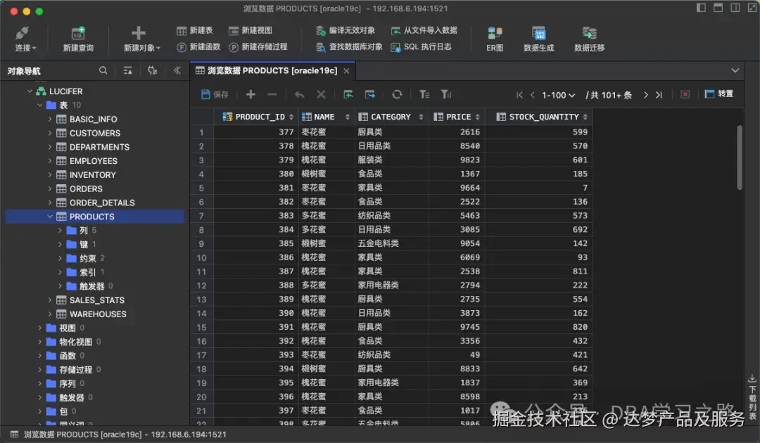Refresh the PRODUCTS data grid

pyautogui.click(x=397, y=94)
